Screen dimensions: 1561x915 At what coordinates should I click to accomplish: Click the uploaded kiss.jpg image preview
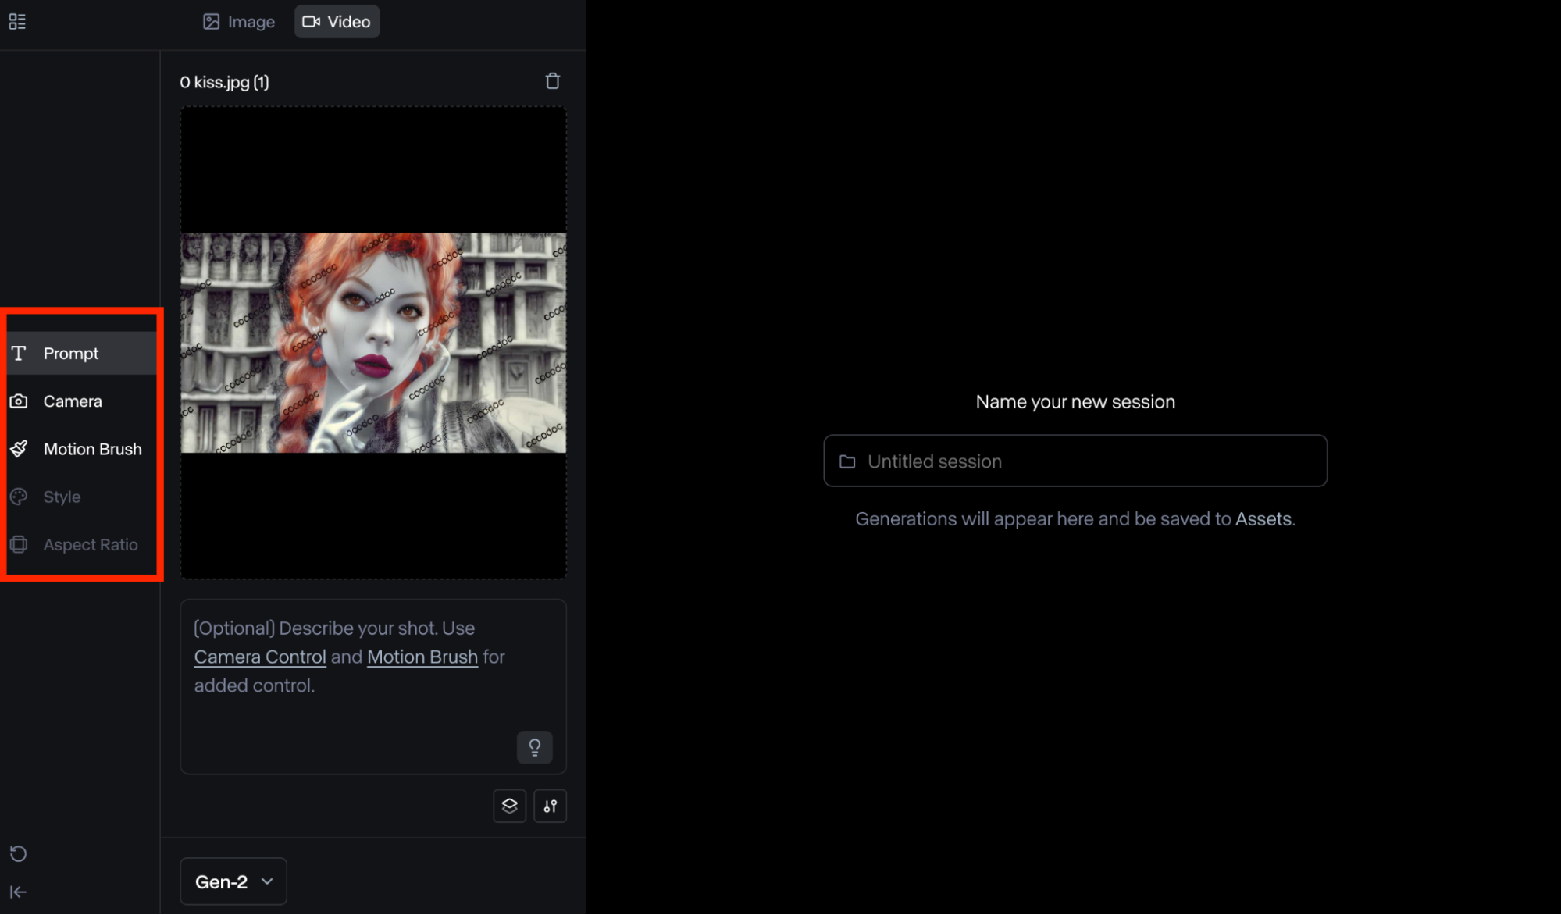click(373, 343)
